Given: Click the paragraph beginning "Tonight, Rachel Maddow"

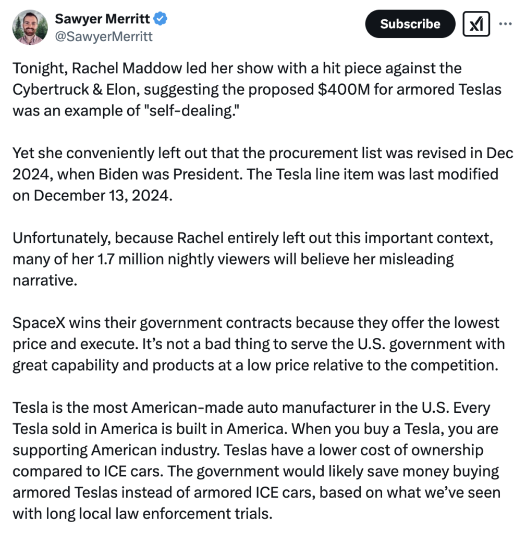Looking at the screenshot, I should [257, 90].
